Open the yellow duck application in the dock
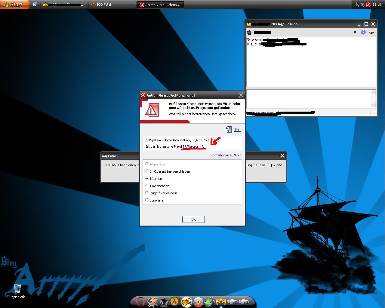Screen dimensions: 385x308 (x=187, y=301)
